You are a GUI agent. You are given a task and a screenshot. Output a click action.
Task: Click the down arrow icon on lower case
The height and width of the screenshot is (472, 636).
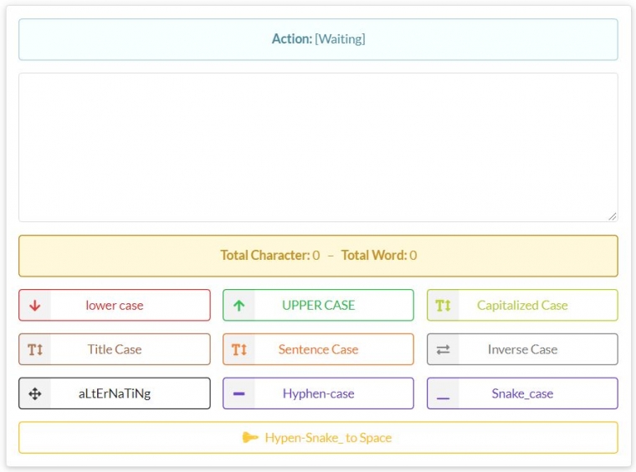tap(35, 305)
